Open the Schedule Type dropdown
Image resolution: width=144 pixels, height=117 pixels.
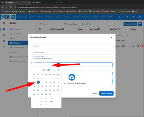(x=72, y=58)
